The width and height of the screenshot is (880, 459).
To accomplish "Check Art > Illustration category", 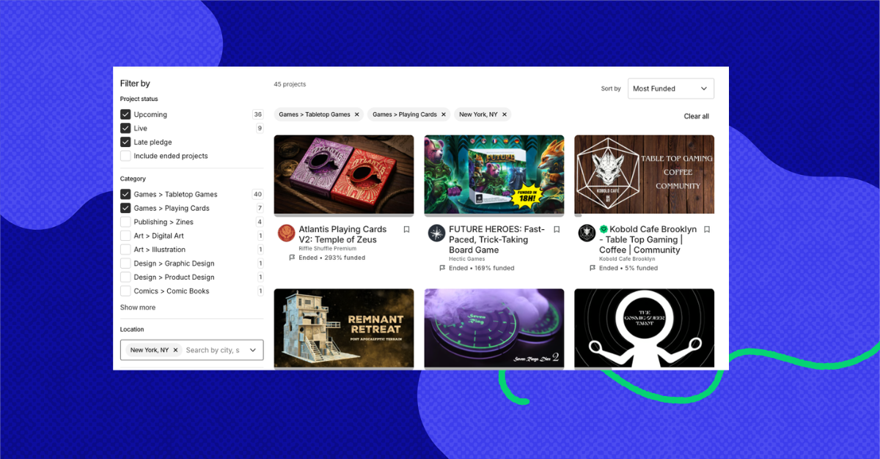I will [125, 250].
